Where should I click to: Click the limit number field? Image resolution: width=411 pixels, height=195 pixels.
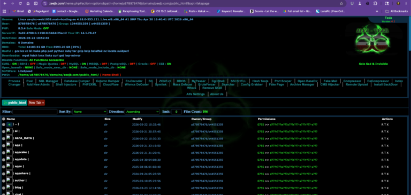click(x=177, y=112)
